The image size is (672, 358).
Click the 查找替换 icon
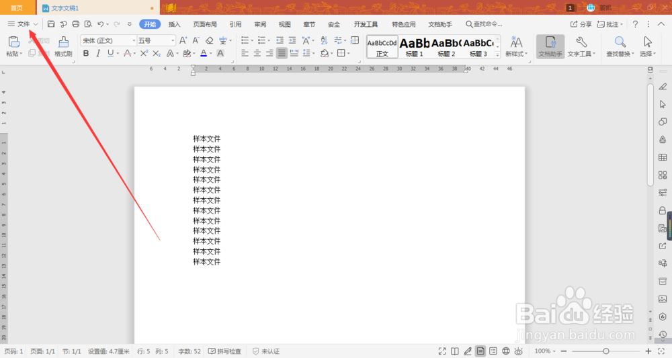coord(620,42)
